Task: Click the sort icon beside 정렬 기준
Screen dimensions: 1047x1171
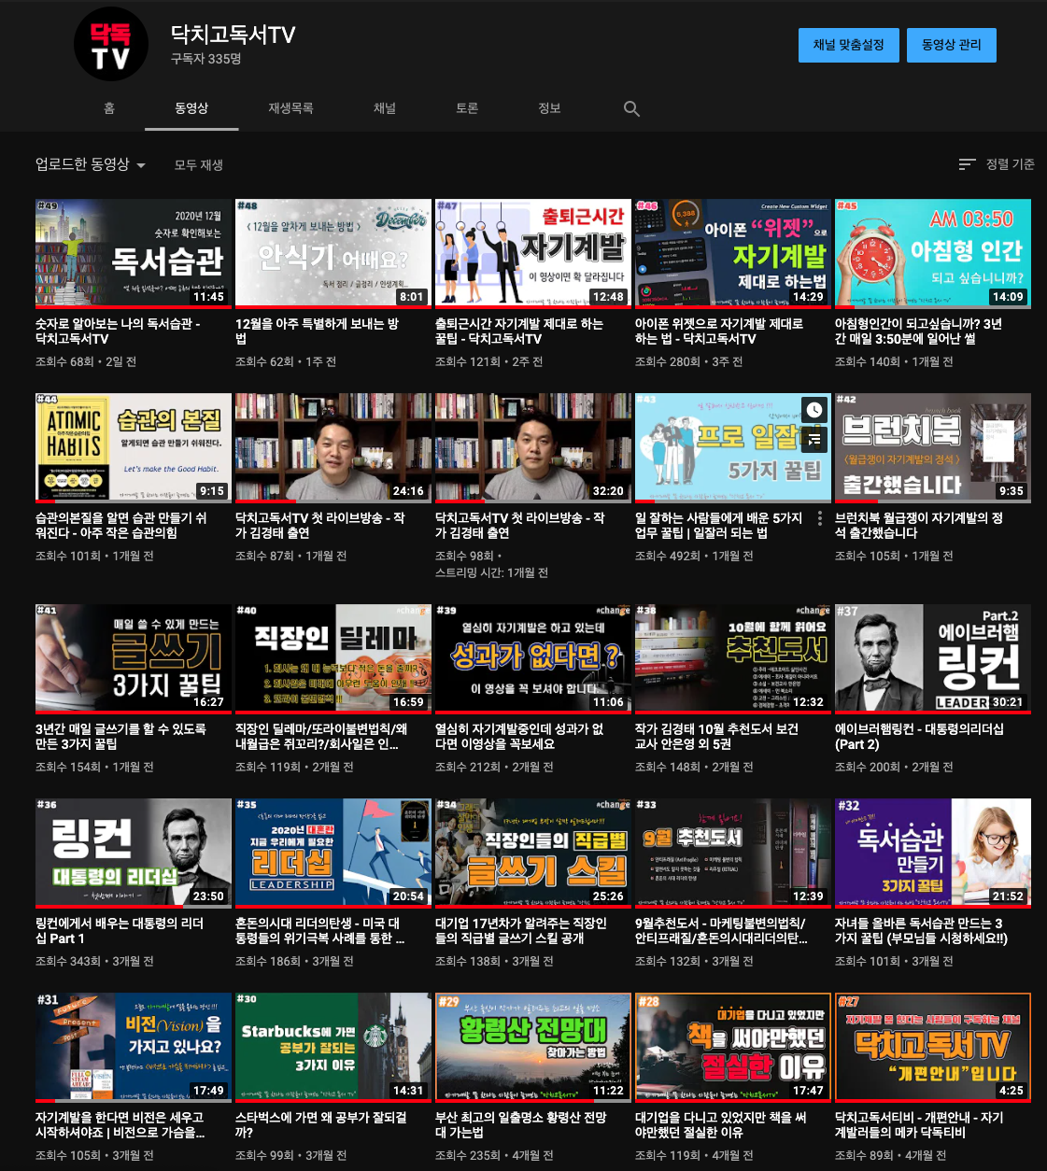Action: [x=967, y=163]
